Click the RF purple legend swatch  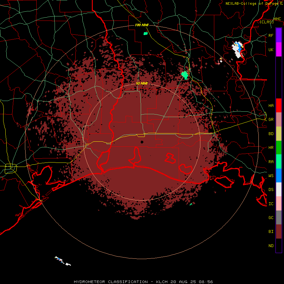[x=279, y=35]
